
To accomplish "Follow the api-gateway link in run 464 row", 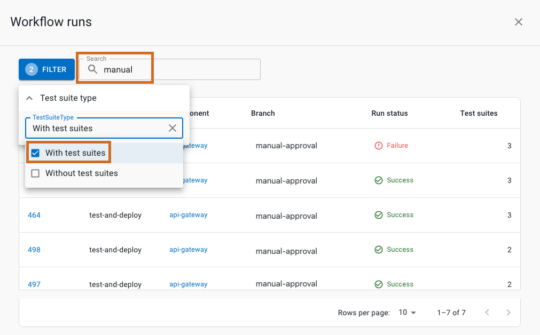I will click(x=189, y=215).
